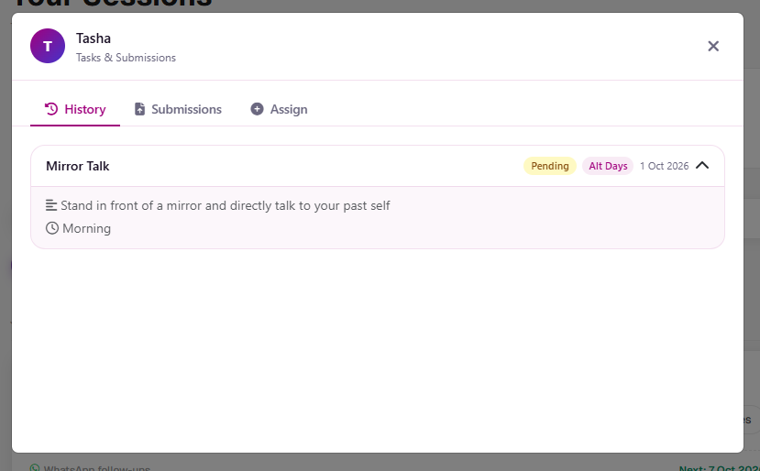Open the History tab
760x471 pixels.
pyautogui.click(x=75, y=109)
